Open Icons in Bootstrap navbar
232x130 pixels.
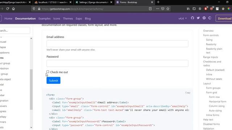(57, 18)
